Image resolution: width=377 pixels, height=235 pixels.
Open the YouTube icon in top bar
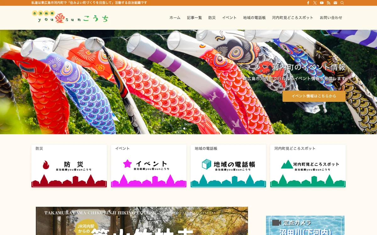point(322,3)
